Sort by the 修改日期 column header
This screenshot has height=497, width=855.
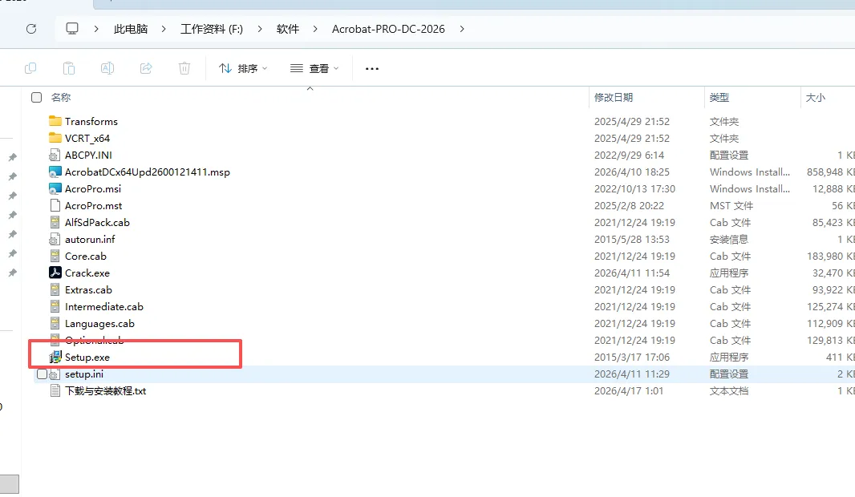tap(614, 98)
